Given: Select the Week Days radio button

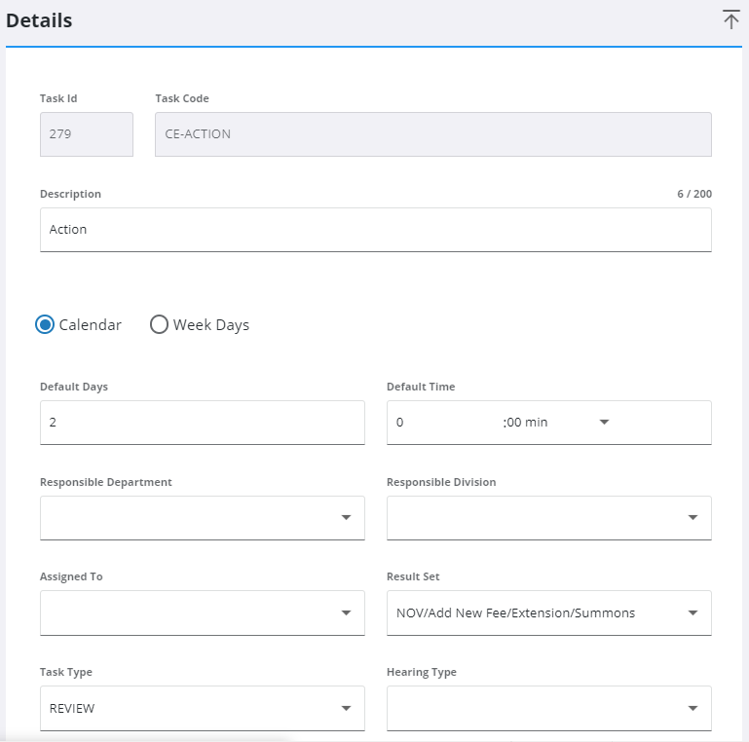Looking at the screenshot, I should click(159, 325).
